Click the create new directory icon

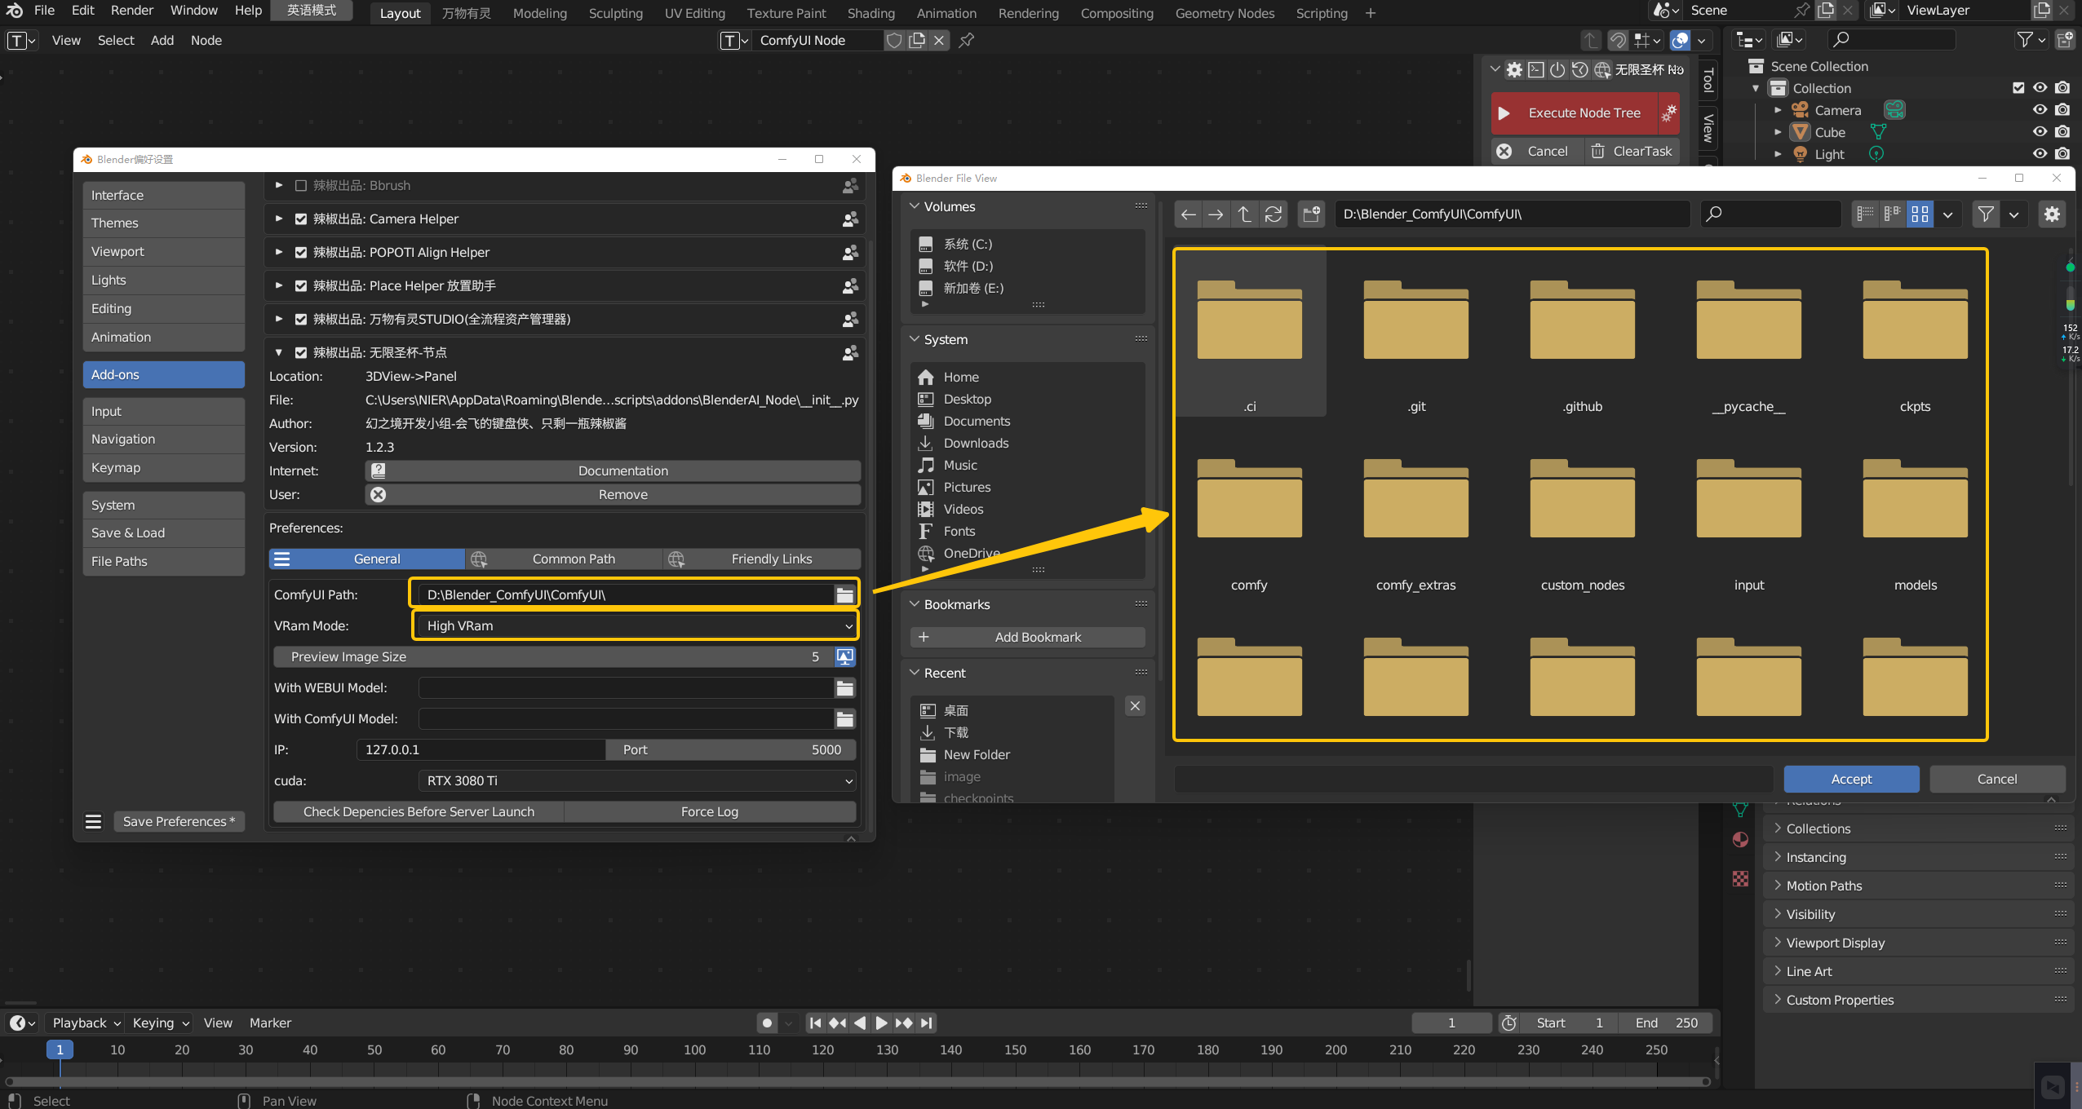pyautogui.click(x=1311, y=214)
